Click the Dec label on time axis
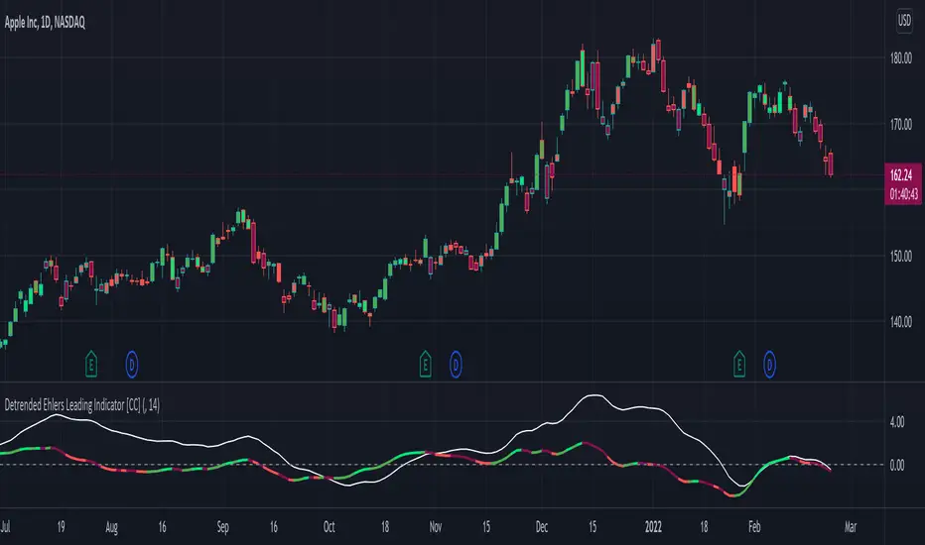The width and height of the screenshot is (925, 545). pyautogui.click(x=542, y=527)
